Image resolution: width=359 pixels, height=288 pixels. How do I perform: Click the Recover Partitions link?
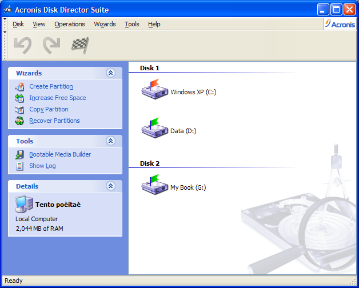[54, 121]
